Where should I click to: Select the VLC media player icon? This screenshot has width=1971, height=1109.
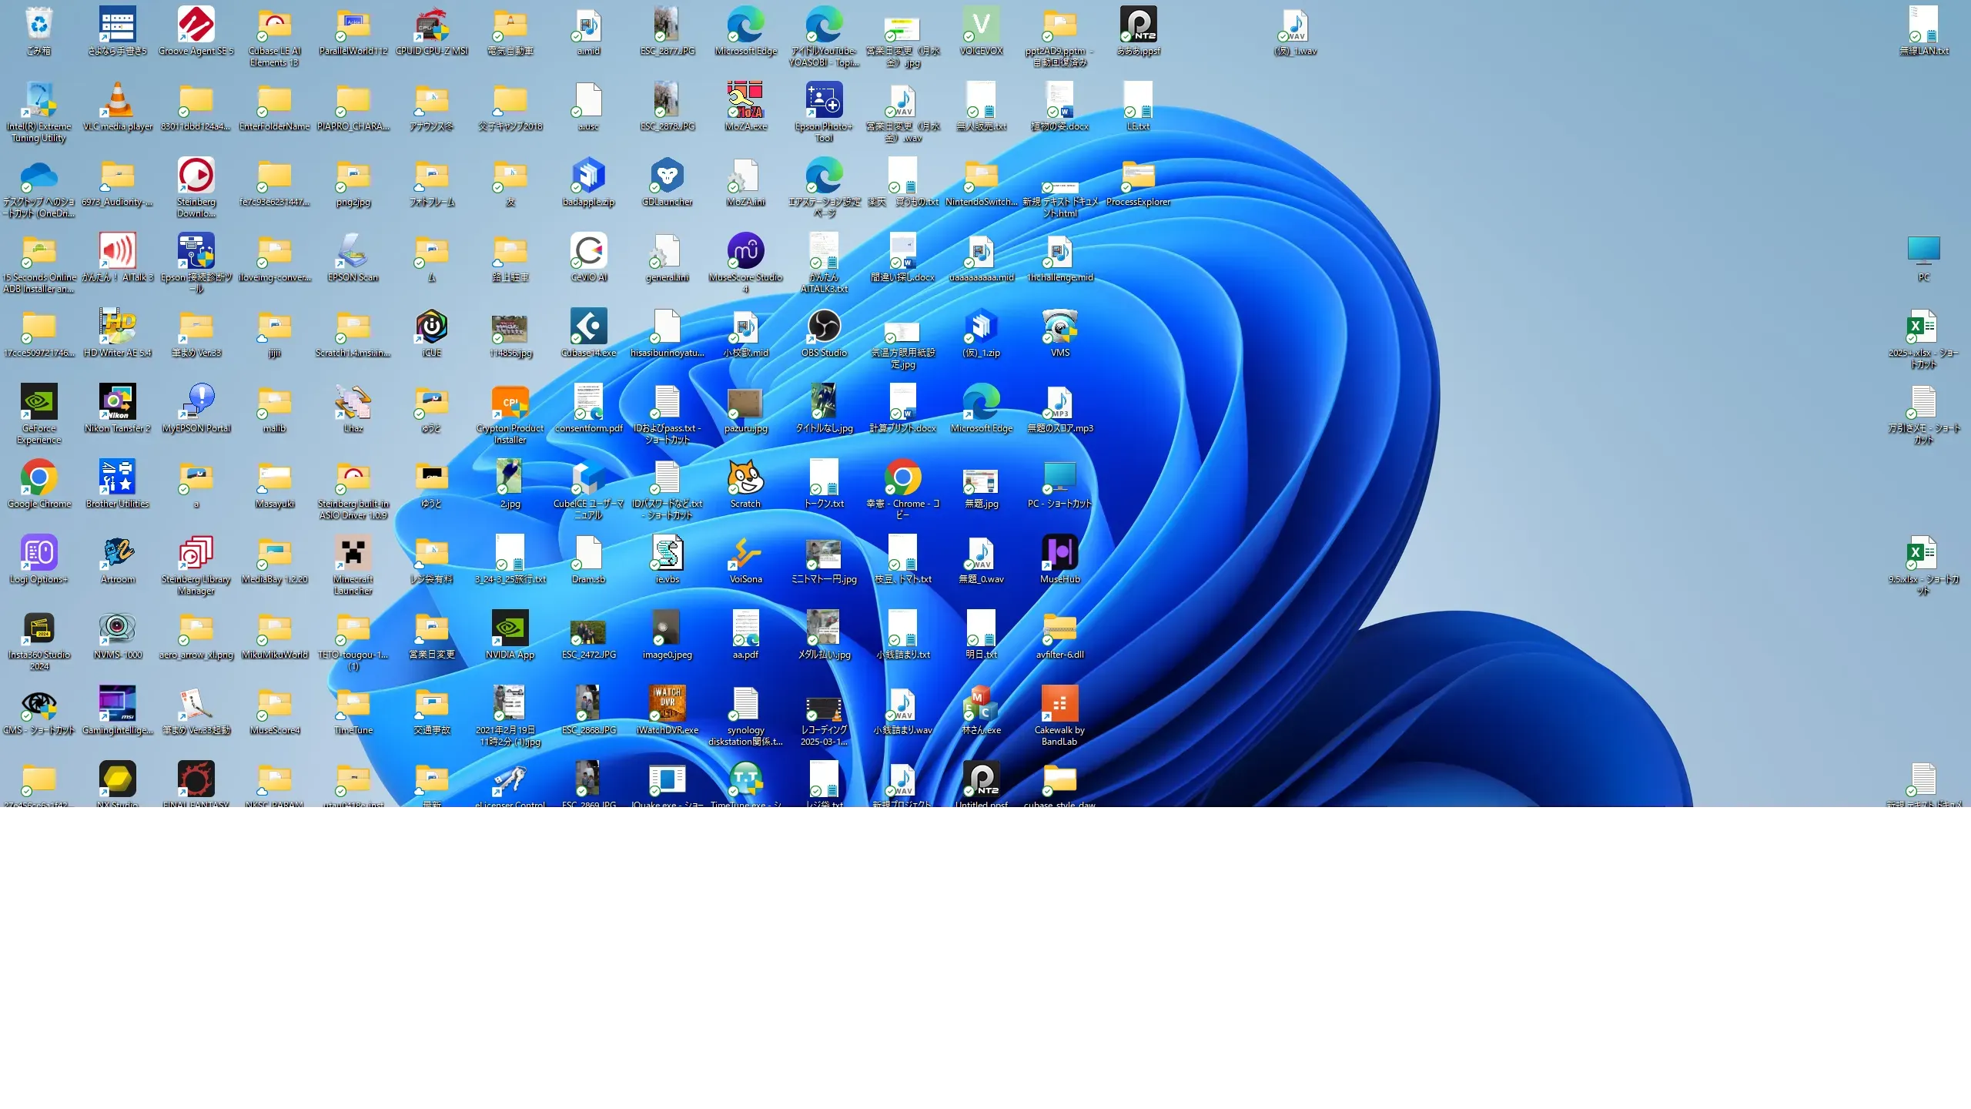118,101
